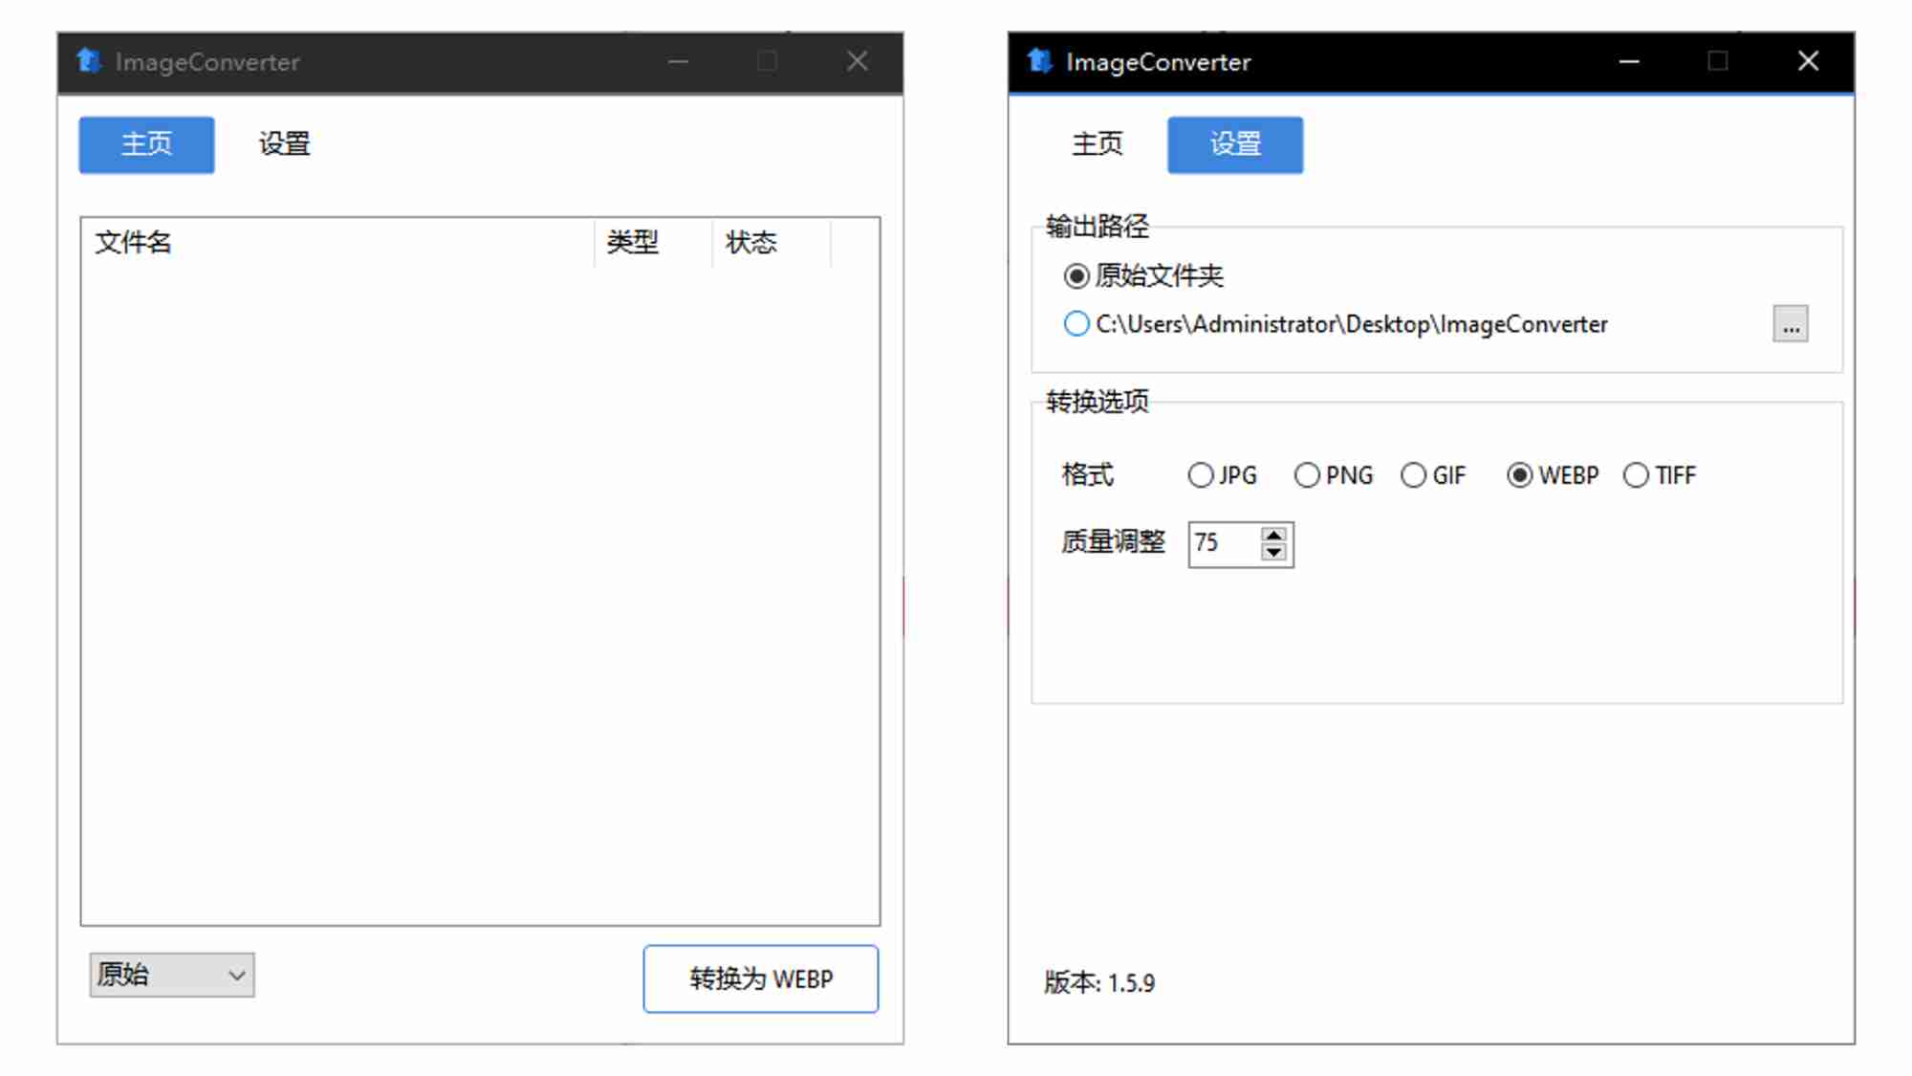Screen dimensions: 1912x1076
Task: Select the custom output path radio button
Action: 1076,324
